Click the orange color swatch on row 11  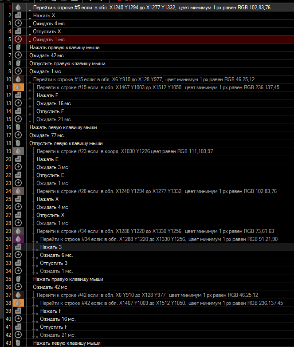tap(18, 87)
